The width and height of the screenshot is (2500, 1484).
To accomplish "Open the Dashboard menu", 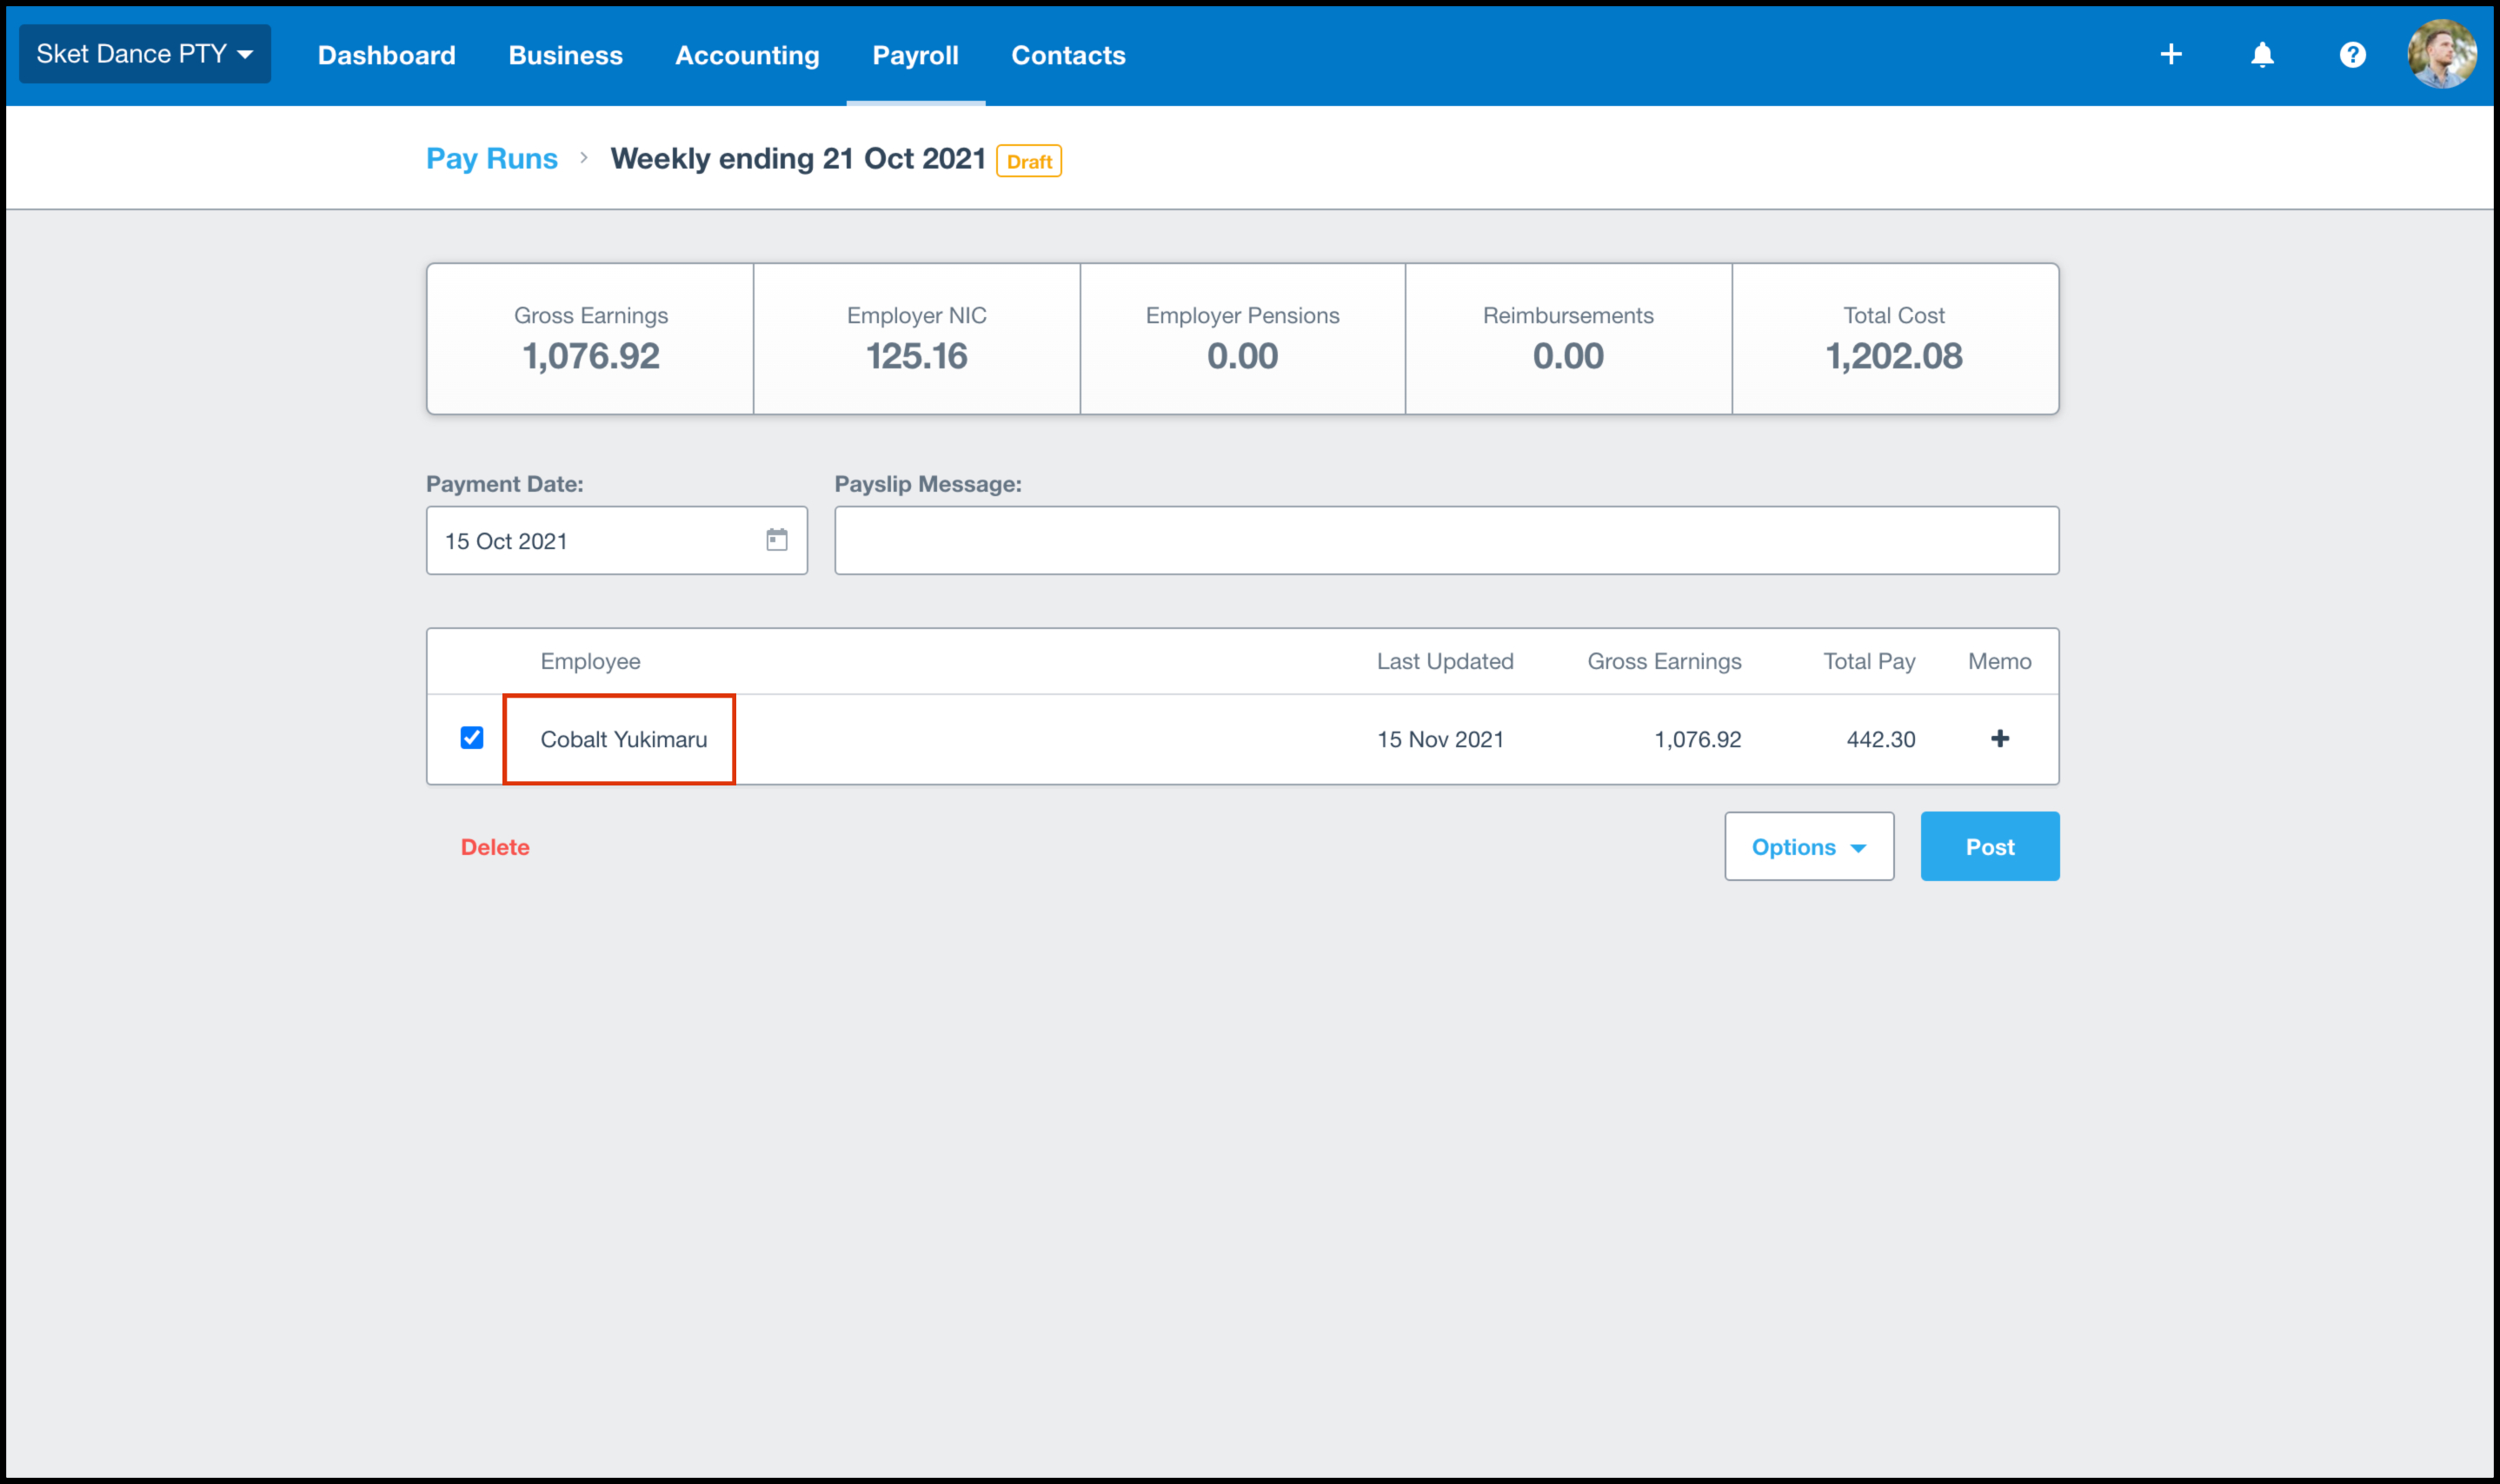I will 386,55.
